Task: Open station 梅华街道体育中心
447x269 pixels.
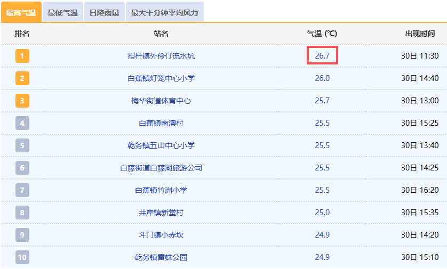Action: [161, 101]
